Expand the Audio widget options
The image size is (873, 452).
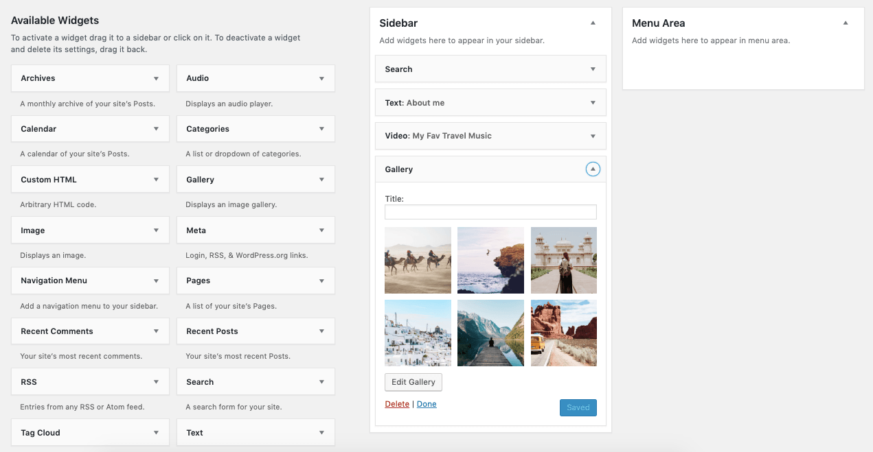321,78
